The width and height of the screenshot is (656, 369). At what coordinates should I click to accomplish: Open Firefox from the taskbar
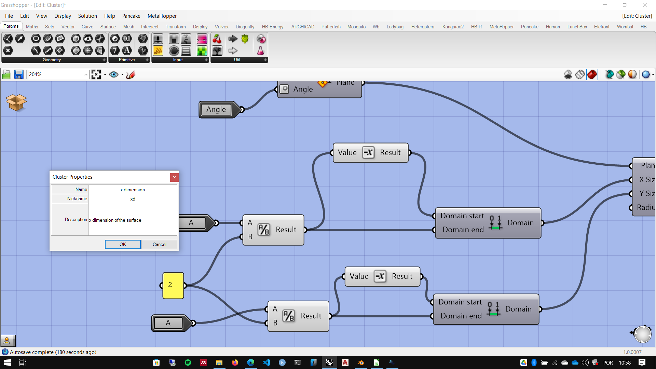coord(235,363)
